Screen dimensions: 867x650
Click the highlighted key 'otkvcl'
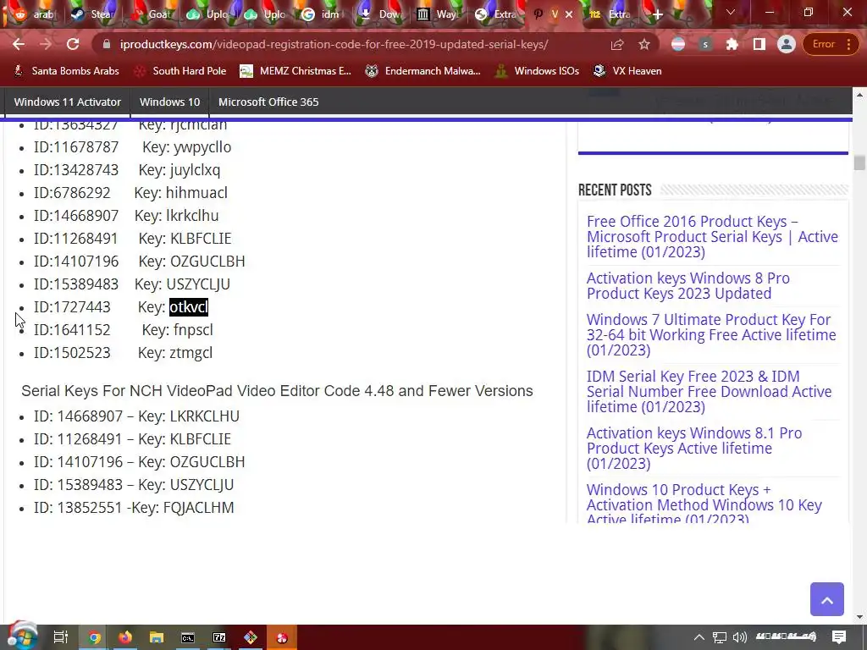[x=189, y=306]
